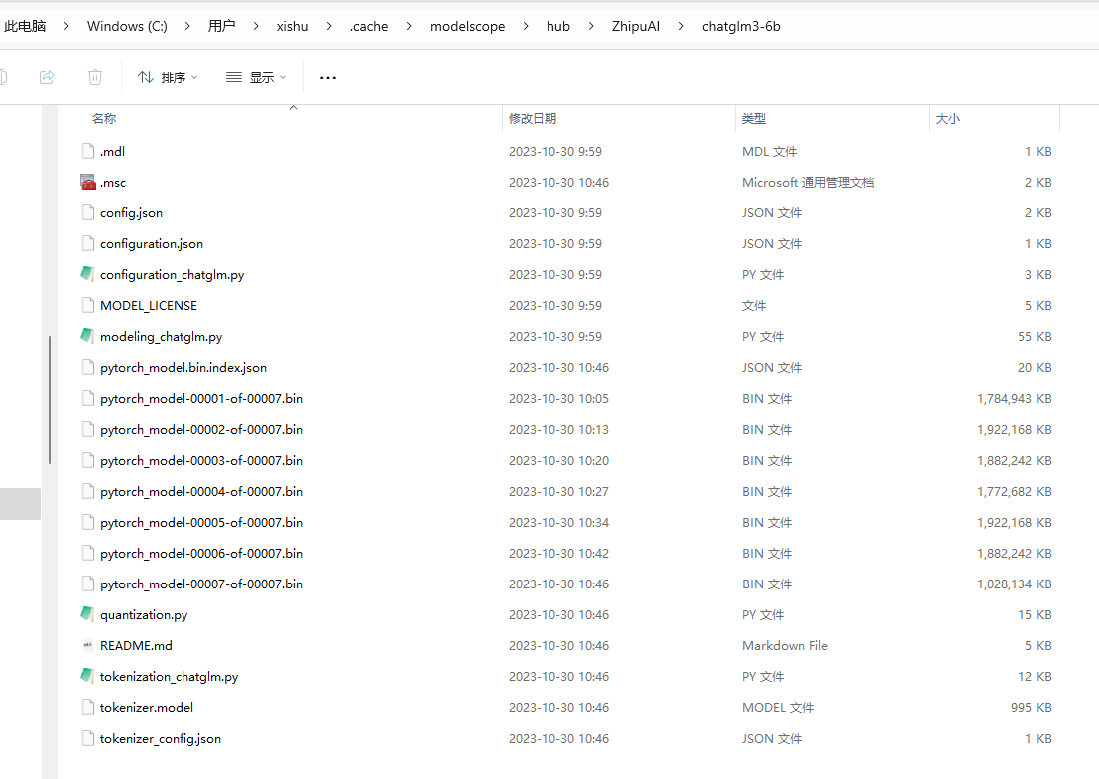This screenshot has height=779, width=1099.
Task: Select the .mdl file icon
Action: pyautogui.click(x=87, y=151)
